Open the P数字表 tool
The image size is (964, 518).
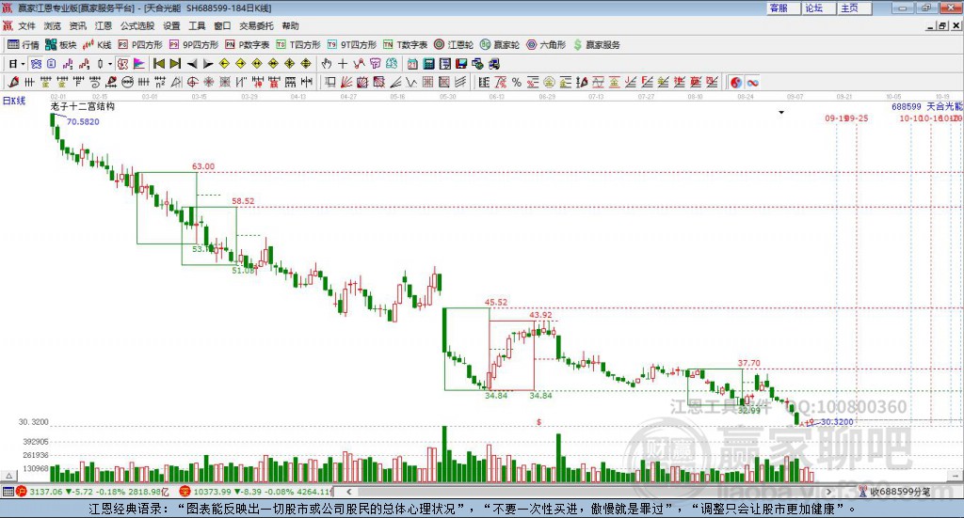(x=248, y=45)
